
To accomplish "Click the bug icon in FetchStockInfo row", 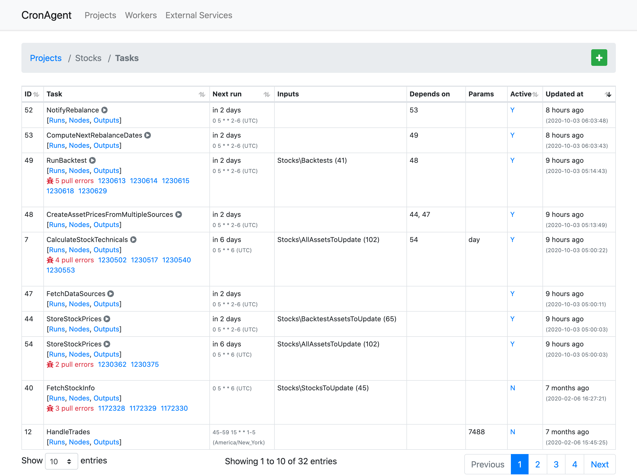I will point(50,408).
